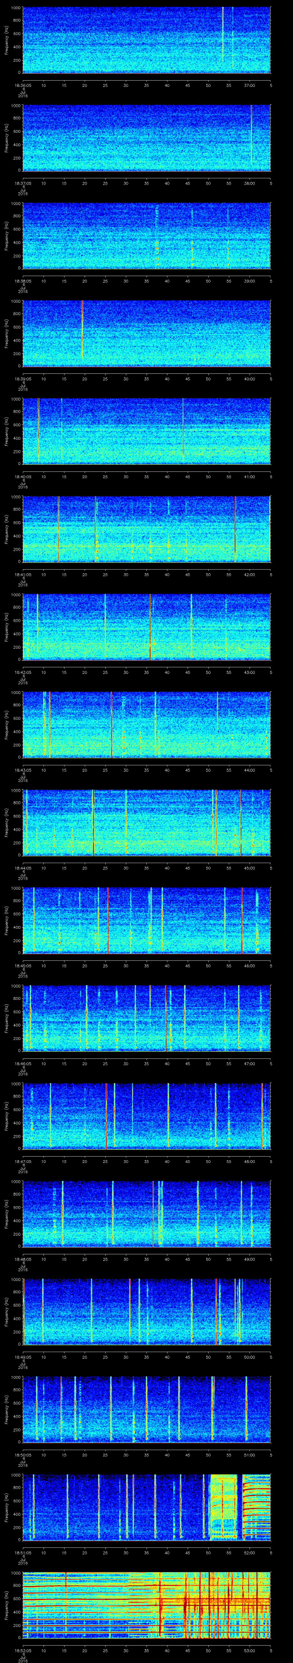The image size is (293, 1663).
Task: Open the spectrogram panel starting at 18:43:05
Action: pos(146,725)
